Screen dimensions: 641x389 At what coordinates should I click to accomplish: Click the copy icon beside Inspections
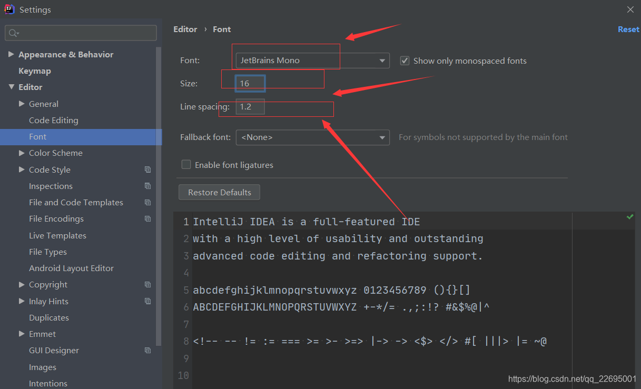click(147, 186)
